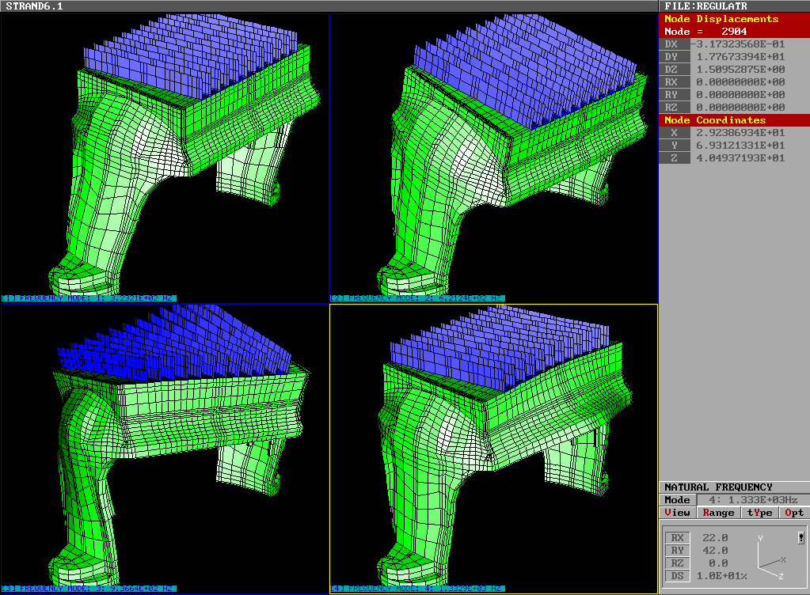Click the DY node displacement label
The width and height of the screenshot is (810, 595).
[671, 57]
